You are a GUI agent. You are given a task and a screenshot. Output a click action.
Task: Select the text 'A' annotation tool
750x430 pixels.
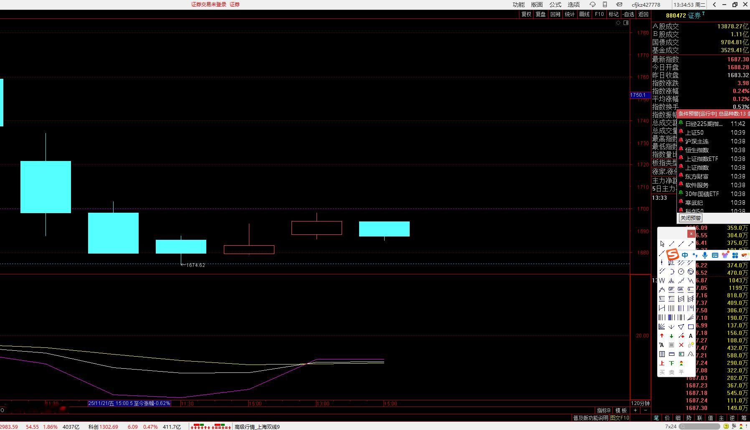[691, 336]
